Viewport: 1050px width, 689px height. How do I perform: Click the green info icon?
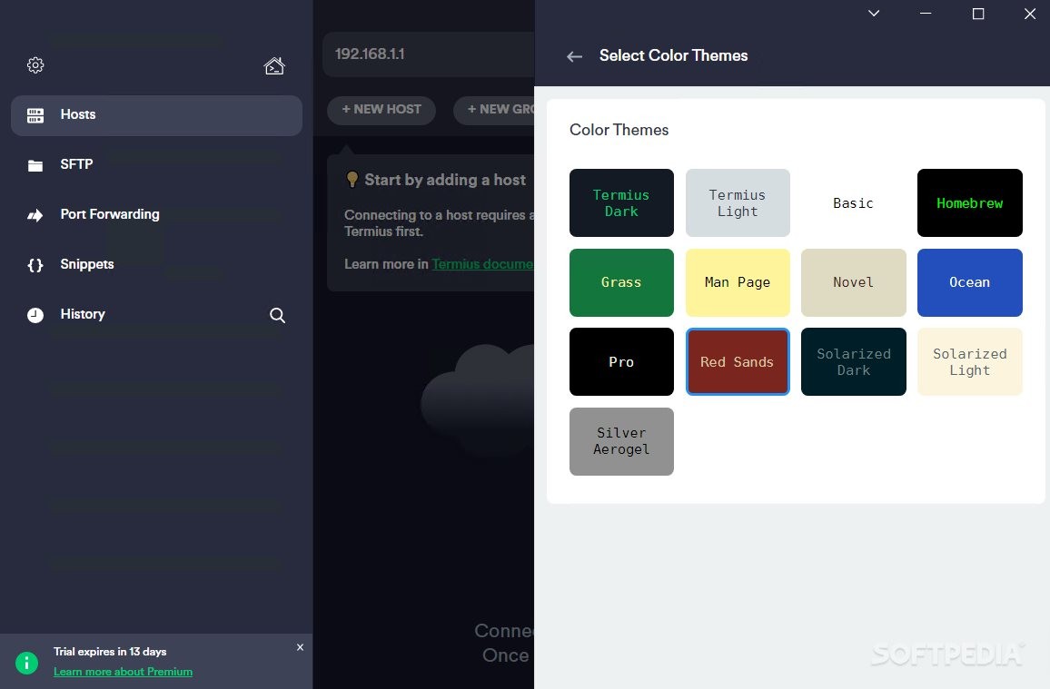tap(26, 663)
